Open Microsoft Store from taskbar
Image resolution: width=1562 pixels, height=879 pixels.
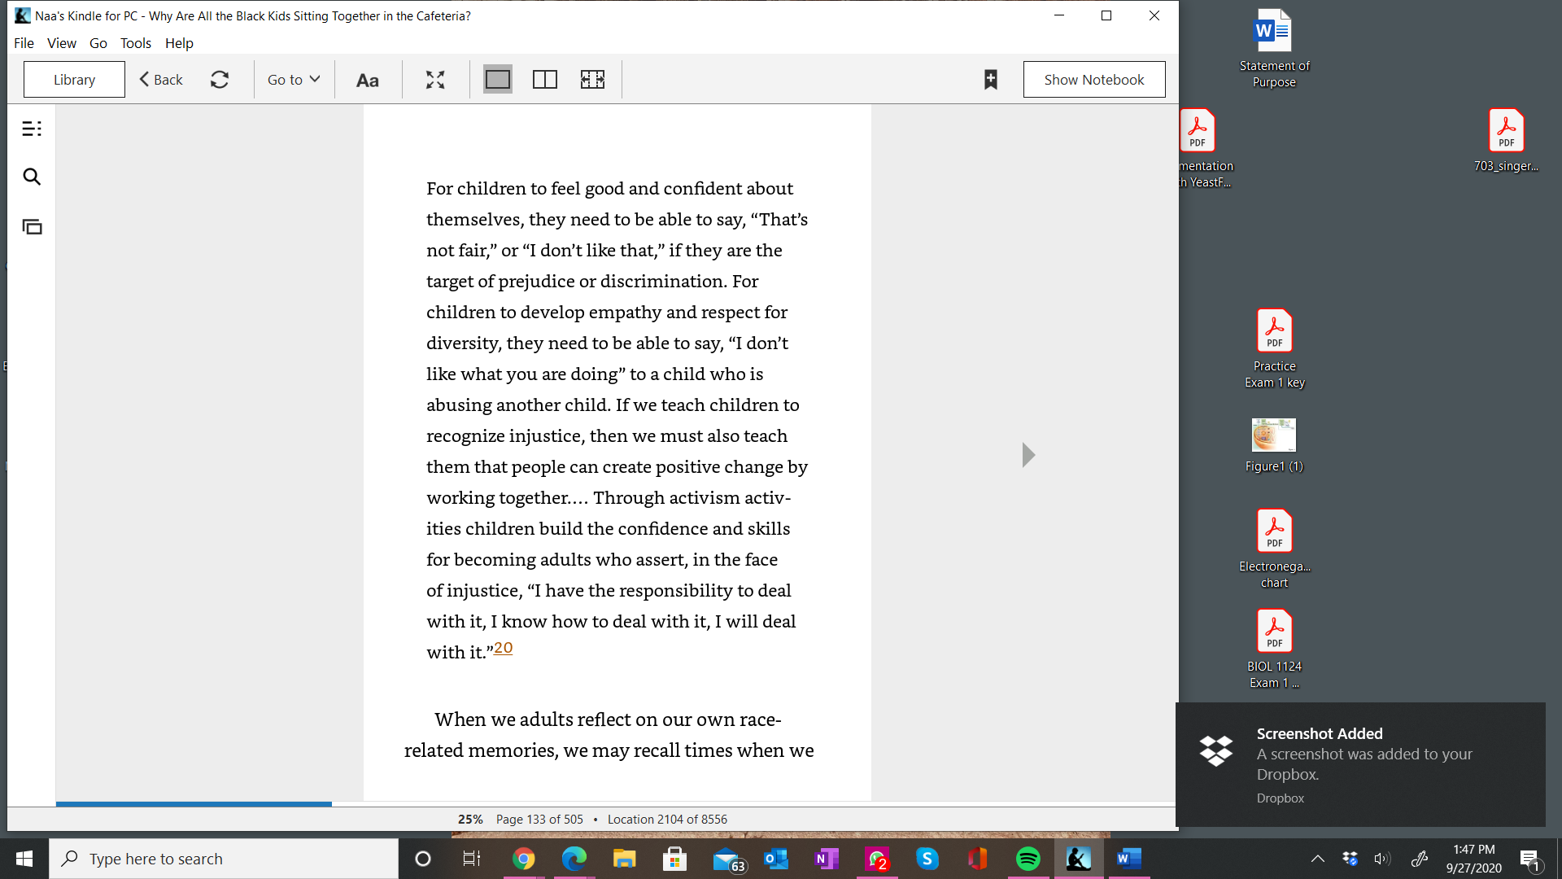pyautogui.click(x=674, y=859)
